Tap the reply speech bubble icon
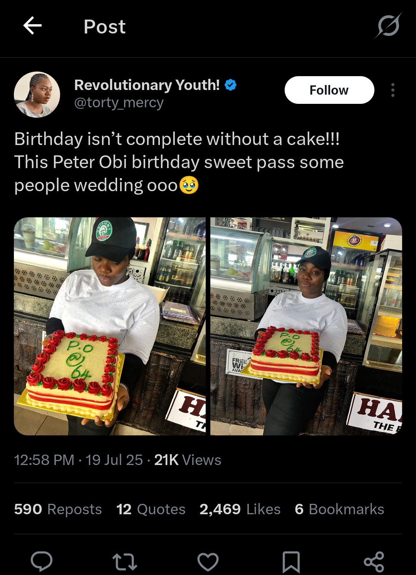The height and width of the screenshot is (575, 416). tap(42, 562)
